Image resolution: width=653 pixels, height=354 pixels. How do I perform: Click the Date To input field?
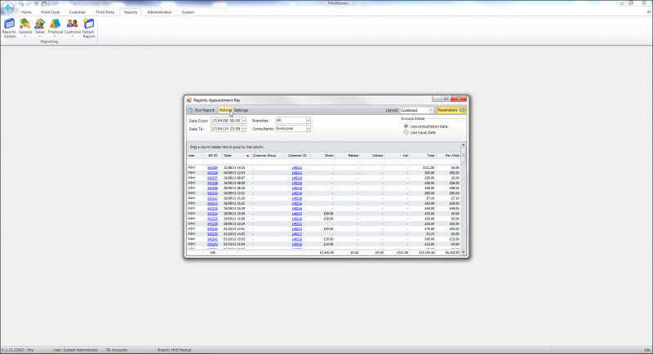tap(225, 128)
